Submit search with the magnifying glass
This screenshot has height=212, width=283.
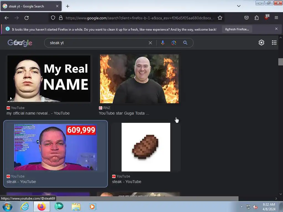(185, 43)
